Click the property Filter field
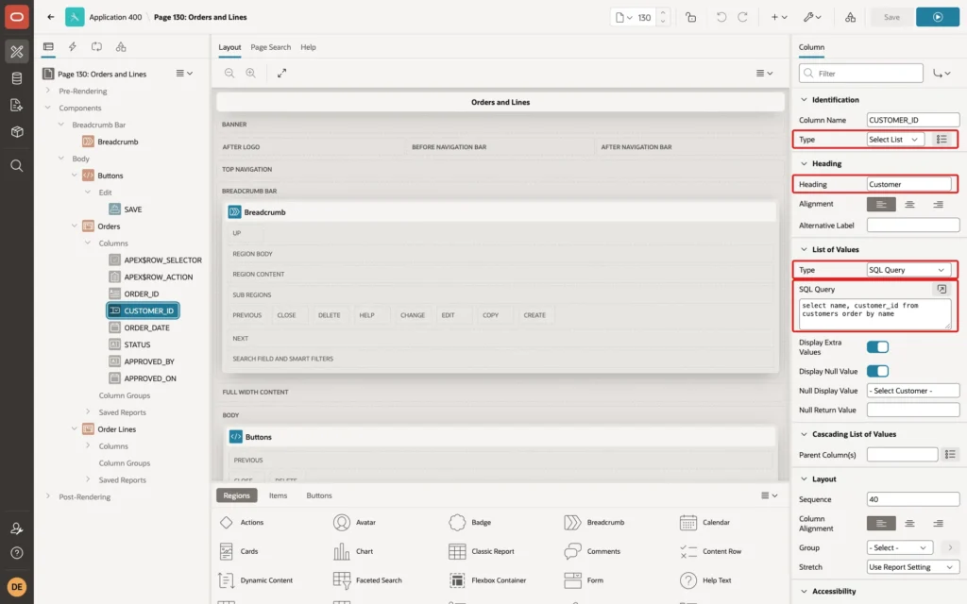This screenshot has height=604, width=967. click(860, 74)
